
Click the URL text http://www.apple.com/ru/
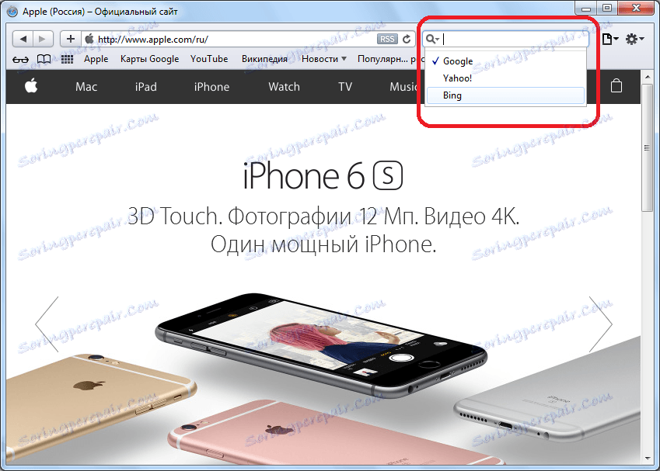coord(153,40)
